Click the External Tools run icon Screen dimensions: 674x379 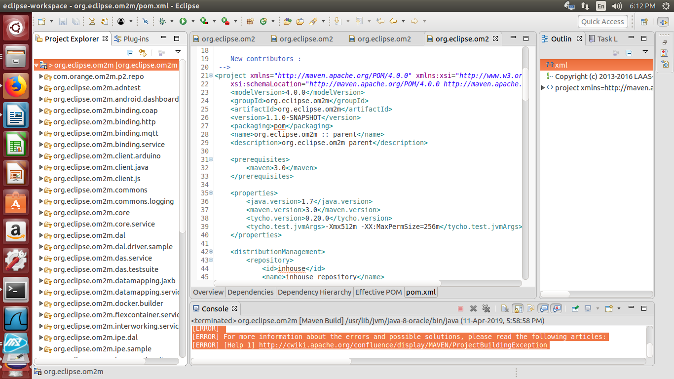(225, 21)
